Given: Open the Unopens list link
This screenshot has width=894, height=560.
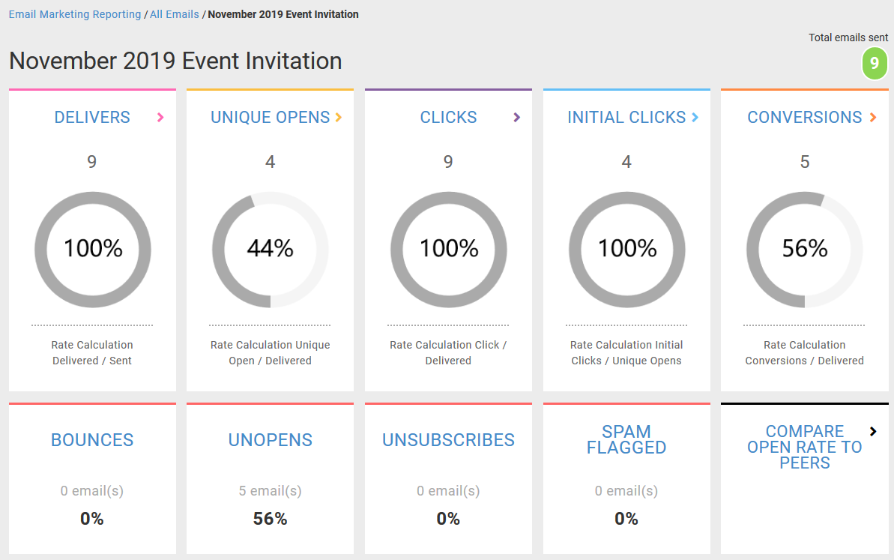Looking at the screenshot, I should tap(271, 440).
